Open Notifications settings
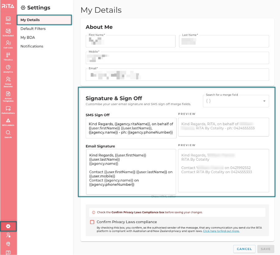This screenshot has width=280, height=255. click(32, 46)
